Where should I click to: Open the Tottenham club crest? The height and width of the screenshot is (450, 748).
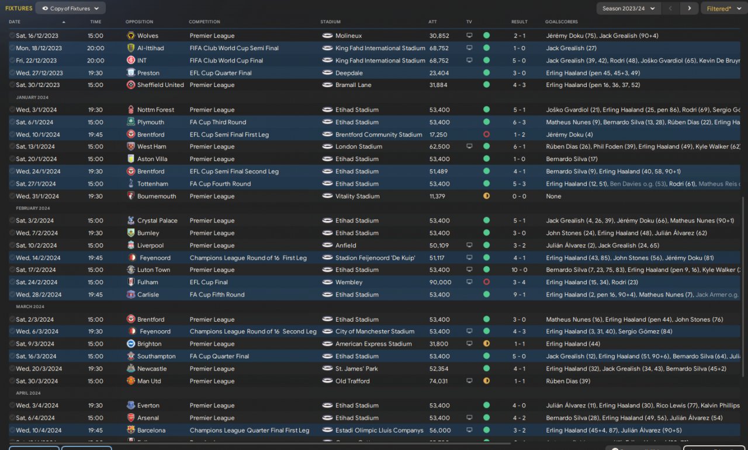(131, 184)
